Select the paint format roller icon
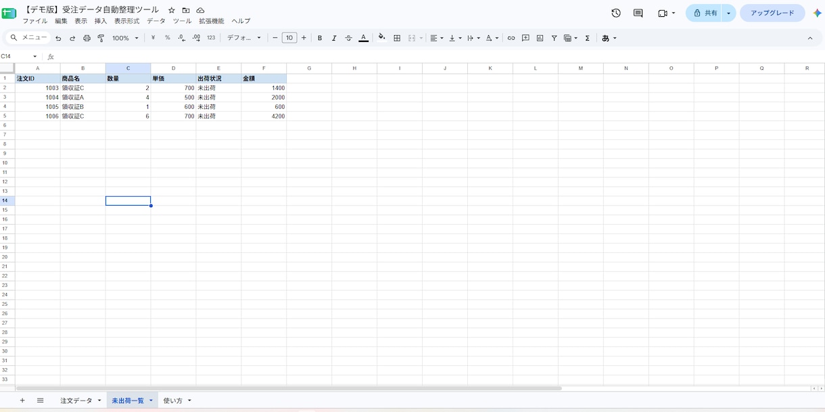 tap(101, 39)
